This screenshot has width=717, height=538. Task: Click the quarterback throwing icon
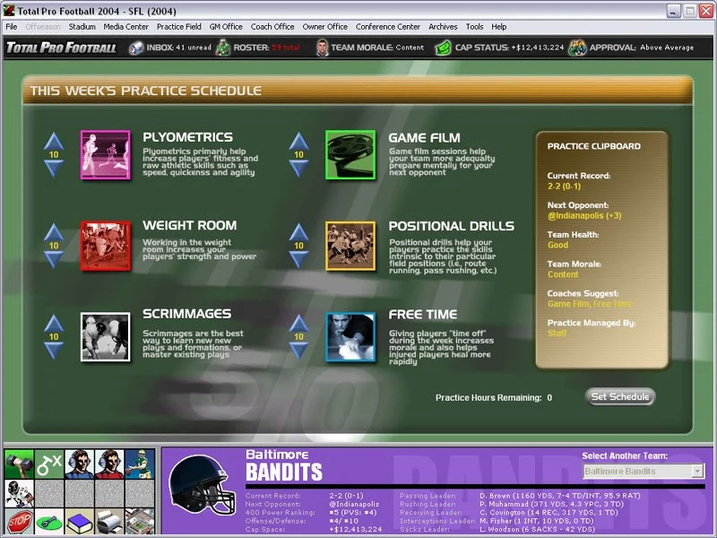[139, 464]
